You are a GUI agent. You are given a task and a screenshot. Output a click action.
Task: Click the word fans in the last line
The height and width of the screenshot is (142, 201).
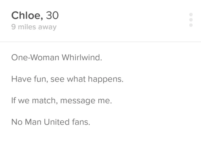pyautogui.click(x=81, y=122)
